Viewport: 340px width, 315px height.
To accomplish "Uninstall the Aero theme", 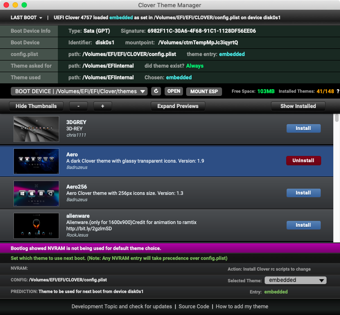I will 304,160.
